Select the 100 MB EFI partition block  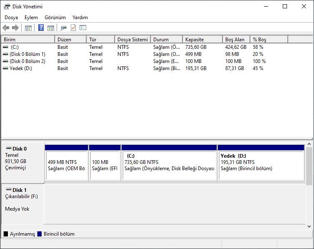(x=105, y=163)
